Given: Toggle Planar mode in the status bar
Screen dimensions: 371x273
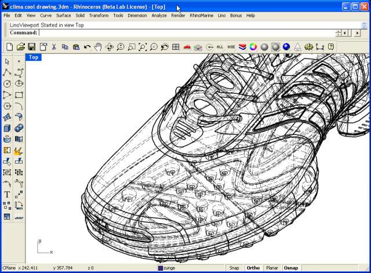Looking at the screenshot, I should [x=271, y=268].
